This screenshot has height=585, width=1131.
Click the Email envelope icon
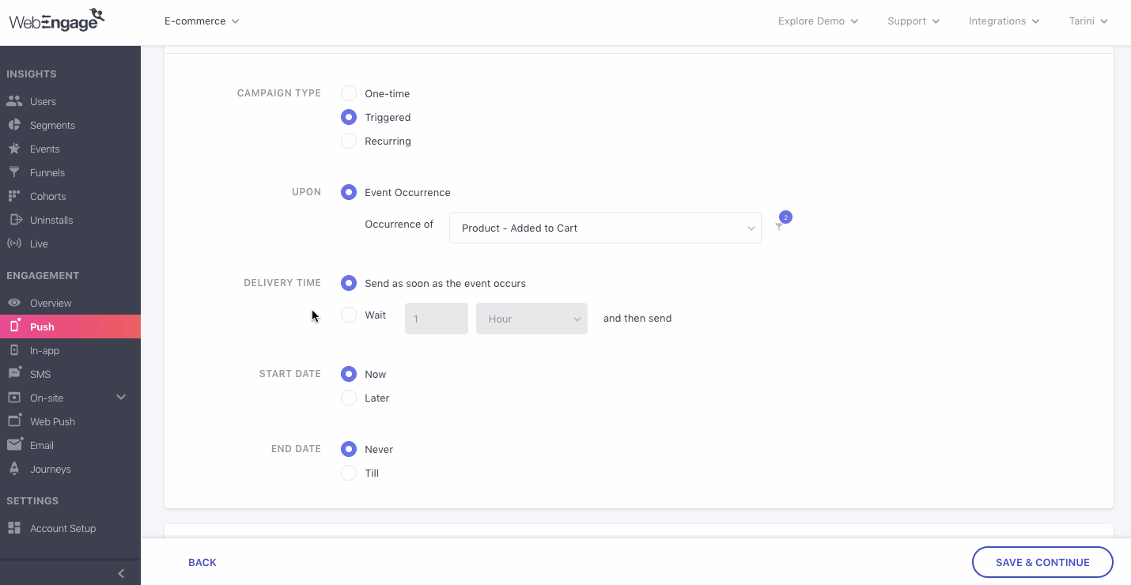(14, 445)
